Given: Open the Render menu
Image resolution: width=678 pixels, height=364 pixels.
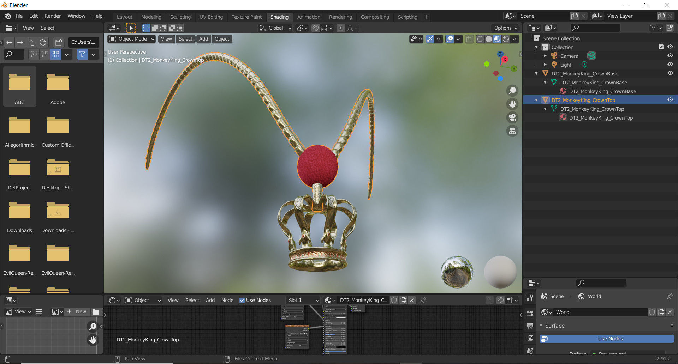Looking at the screenshot, I should click(x=53, y=16).
